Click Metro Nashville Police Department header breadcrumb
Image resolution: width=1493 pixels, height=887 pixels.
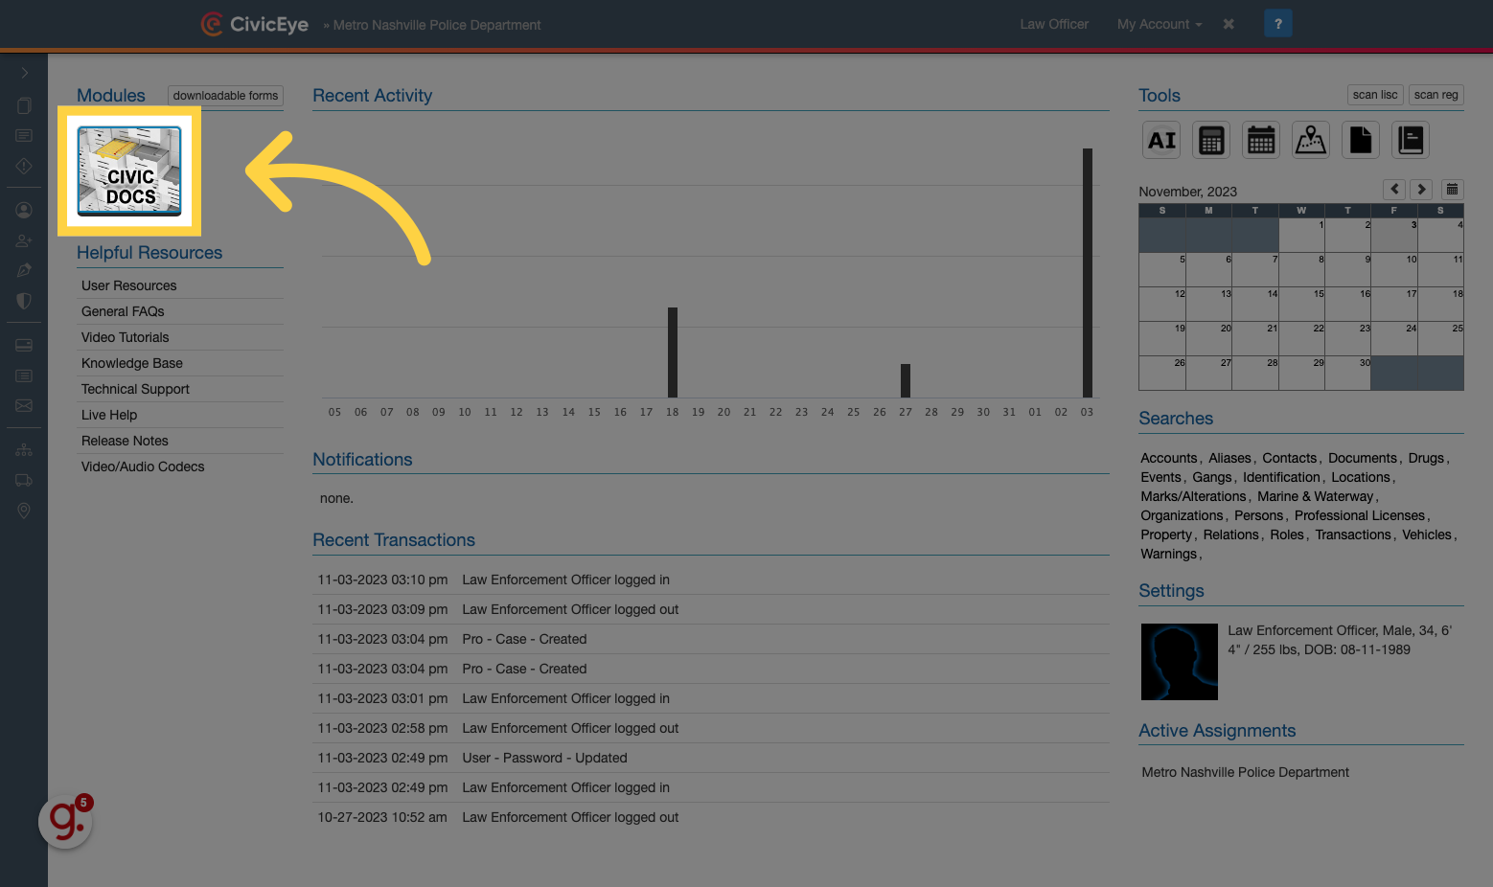coord(437,25)
